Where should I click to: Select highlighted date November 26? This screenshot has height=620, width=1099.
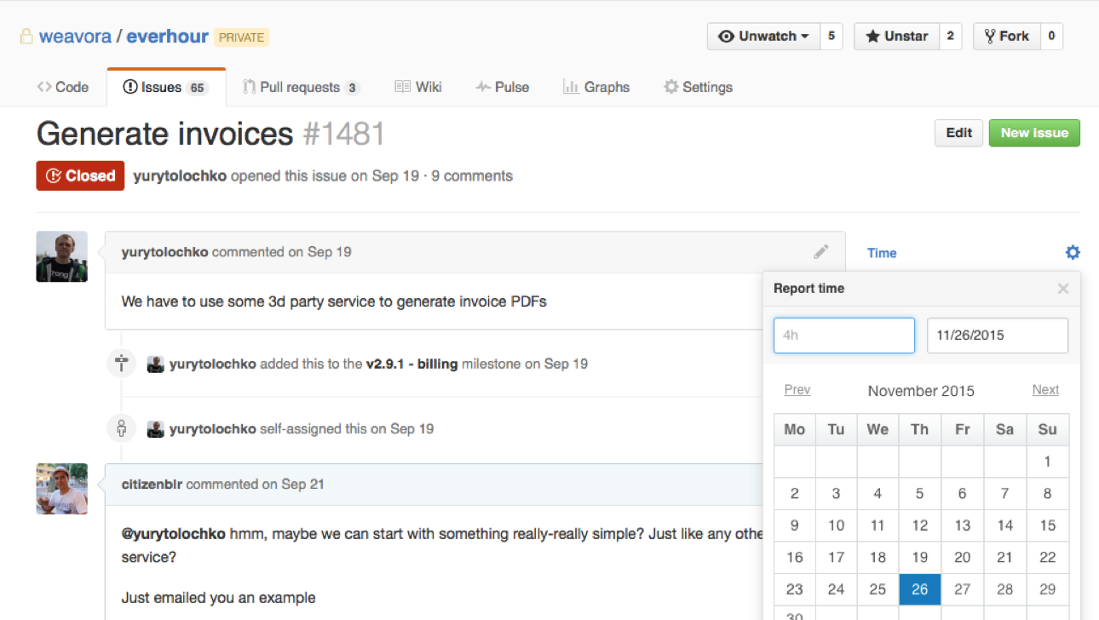[x=920, y=589]
